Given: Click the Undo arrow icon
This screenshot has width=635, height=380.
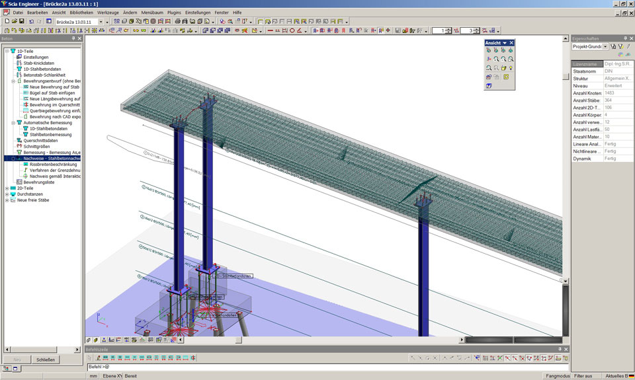Looking at the screenshot, I should pyautogui.click(x=31, y=21).
